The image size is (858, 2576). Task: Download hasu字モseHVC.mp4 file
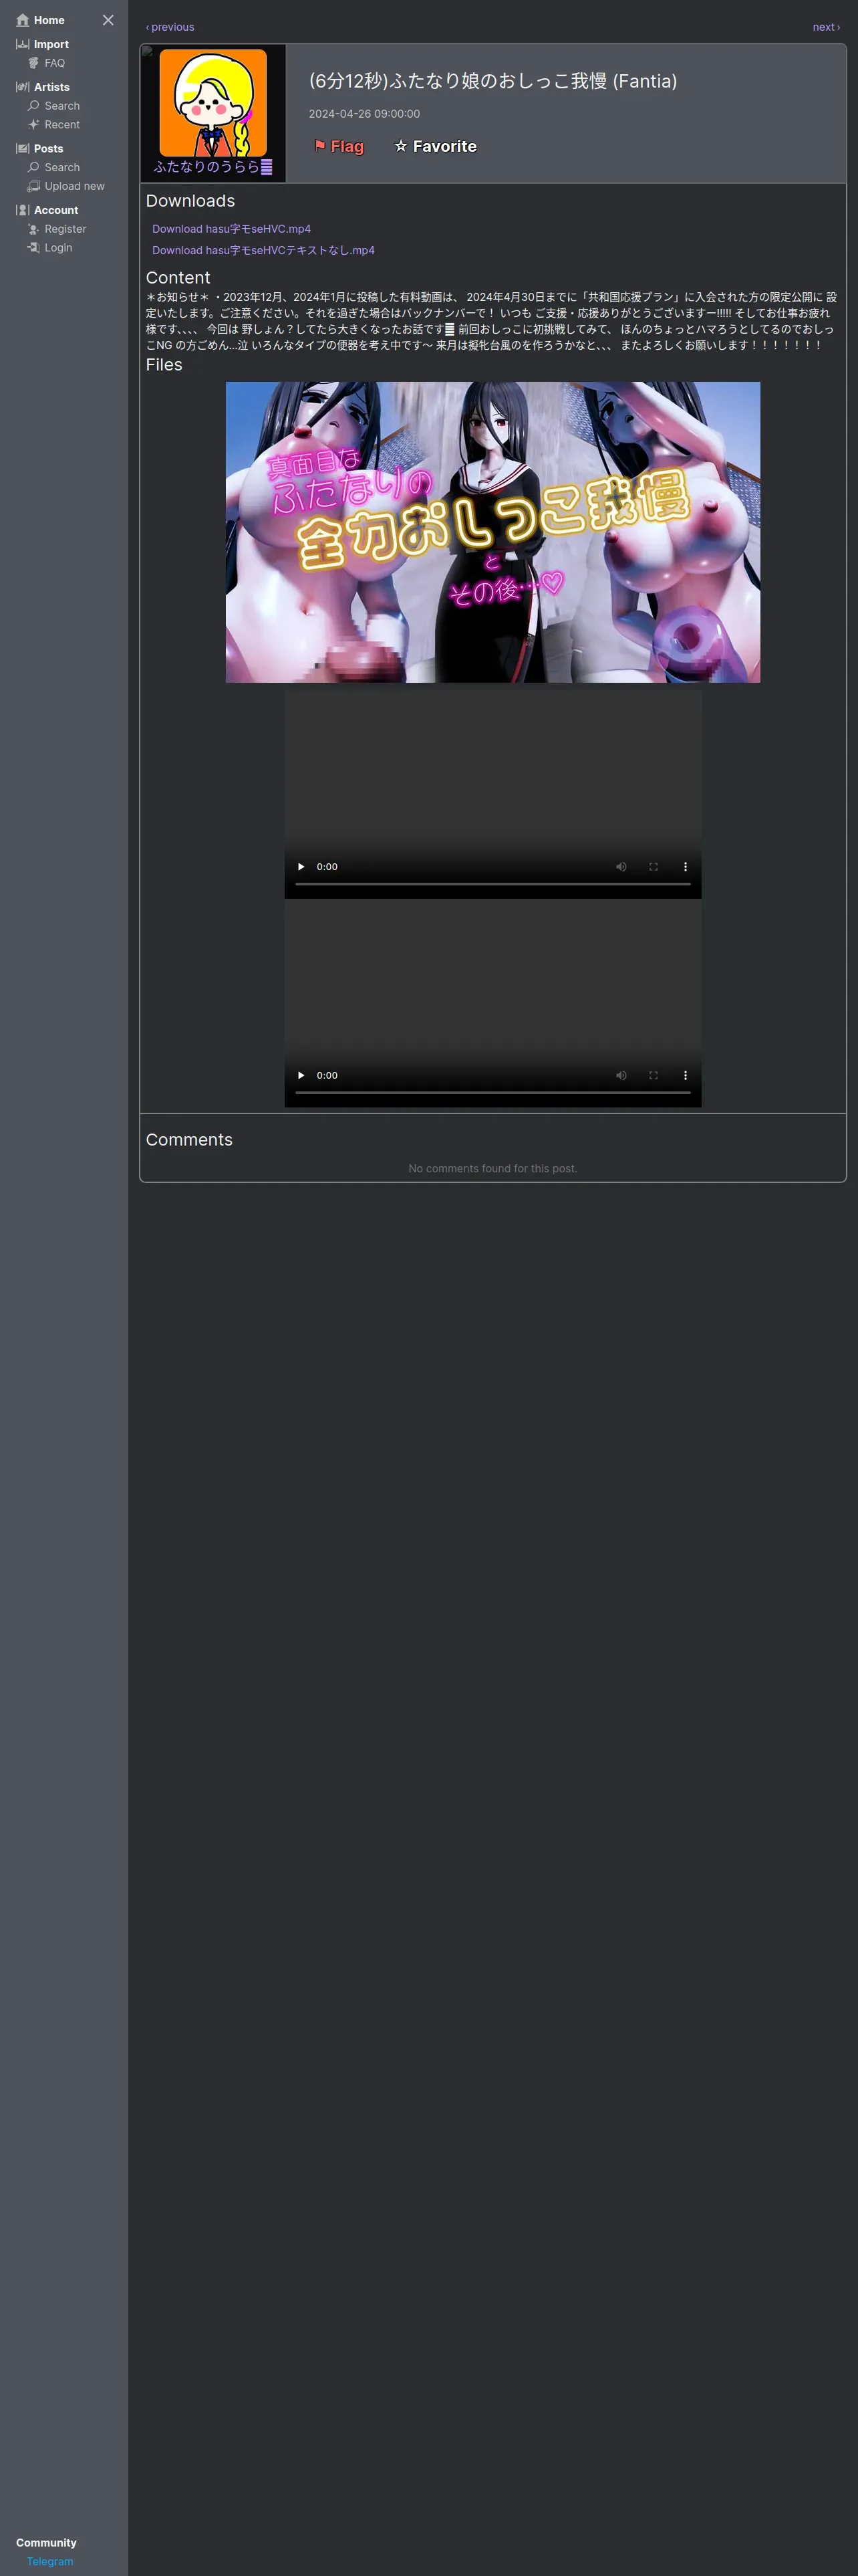[231, 229]
